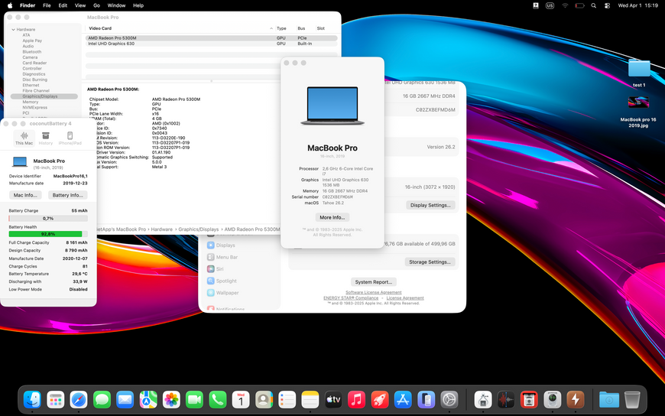Open Control Center in the menu bar
Image resolution: width=665 pixels, height=416 pixels.
(608, 5)
